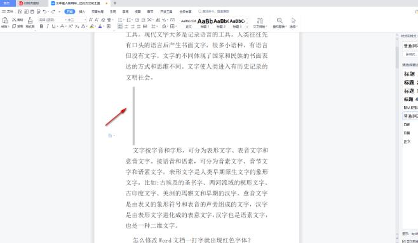Apply Subscript formatting
Viewport: 418px width, 243px height.
pyautogui.click(x=77, y=26)
